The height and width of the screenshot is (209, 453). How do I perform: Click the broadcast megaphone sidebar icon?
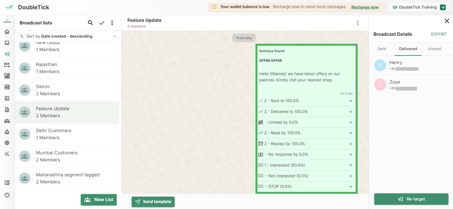pyautogui.click(x=7, y=54)
